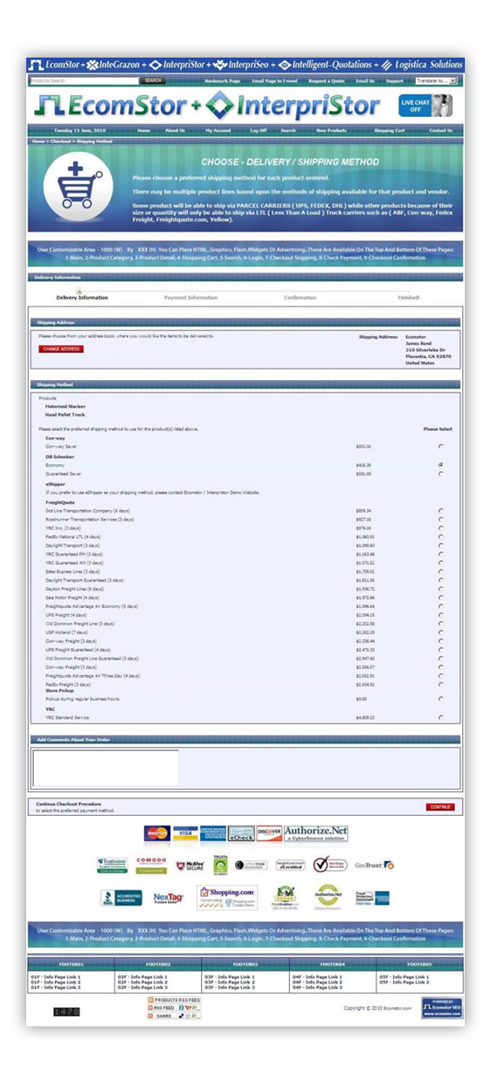Screen dimensions: 491x1084
Task: Click the Bookmark Page link
Action: click(222, 80)
